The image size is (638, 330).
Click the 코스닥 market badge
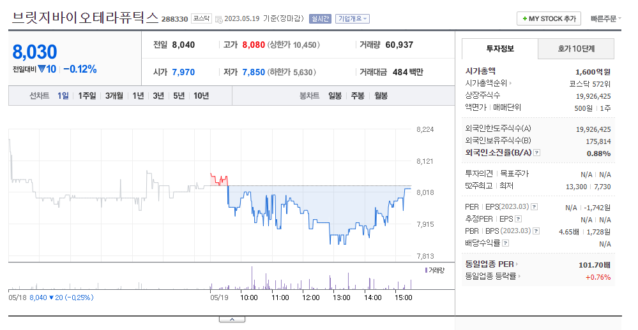(x=201, y=18)
